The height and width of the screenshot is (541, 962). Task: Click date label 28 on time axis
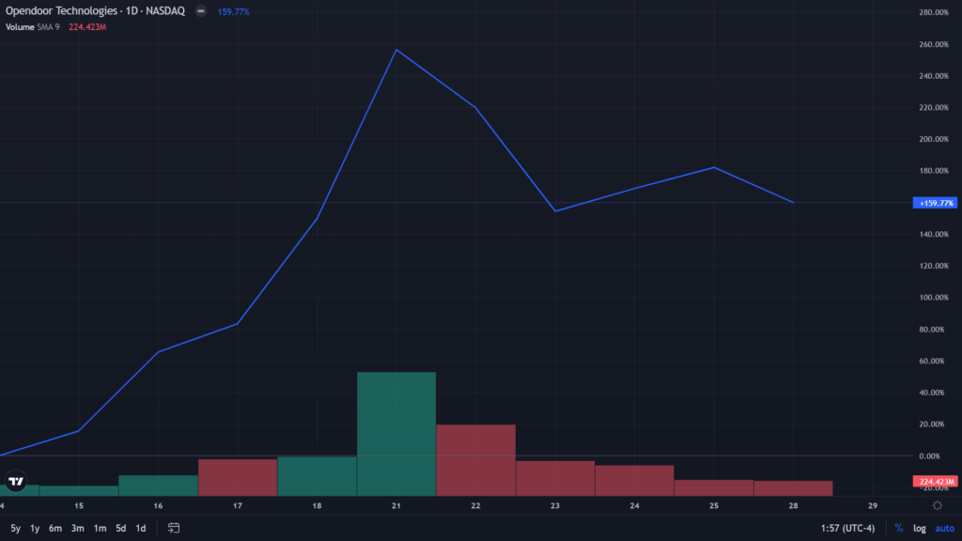793,506
